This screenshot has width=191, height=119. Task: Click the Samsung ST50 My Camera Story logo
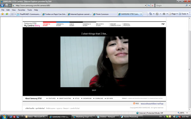point(32,24)
